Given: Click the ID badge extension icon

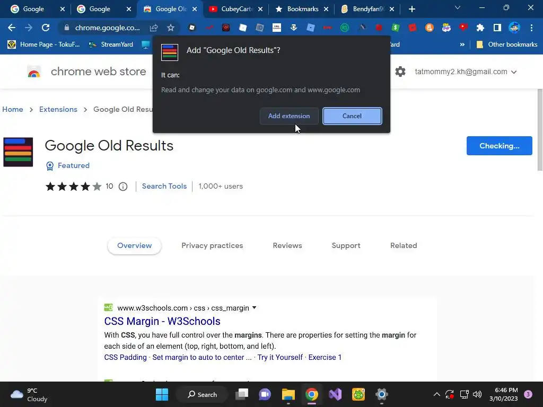Looking at the screenshot, I should coord(259,28).
